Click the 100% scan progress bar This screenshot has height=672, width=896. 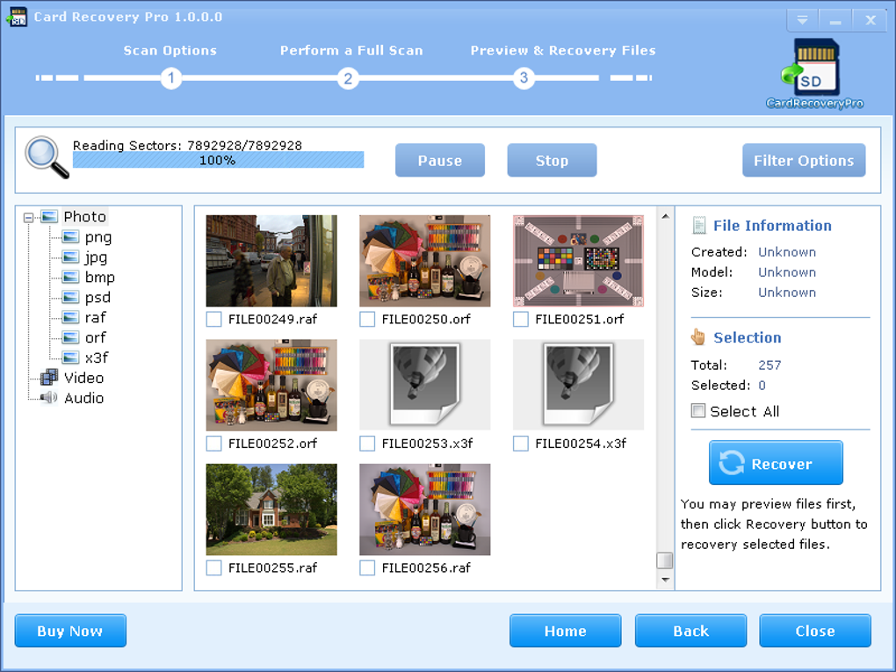[x=218, y=160]
